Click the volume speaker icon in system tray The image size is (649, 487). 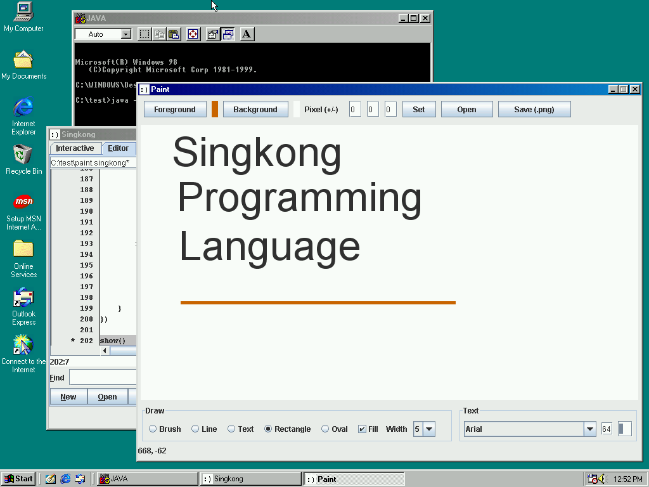tap(603, 479)
